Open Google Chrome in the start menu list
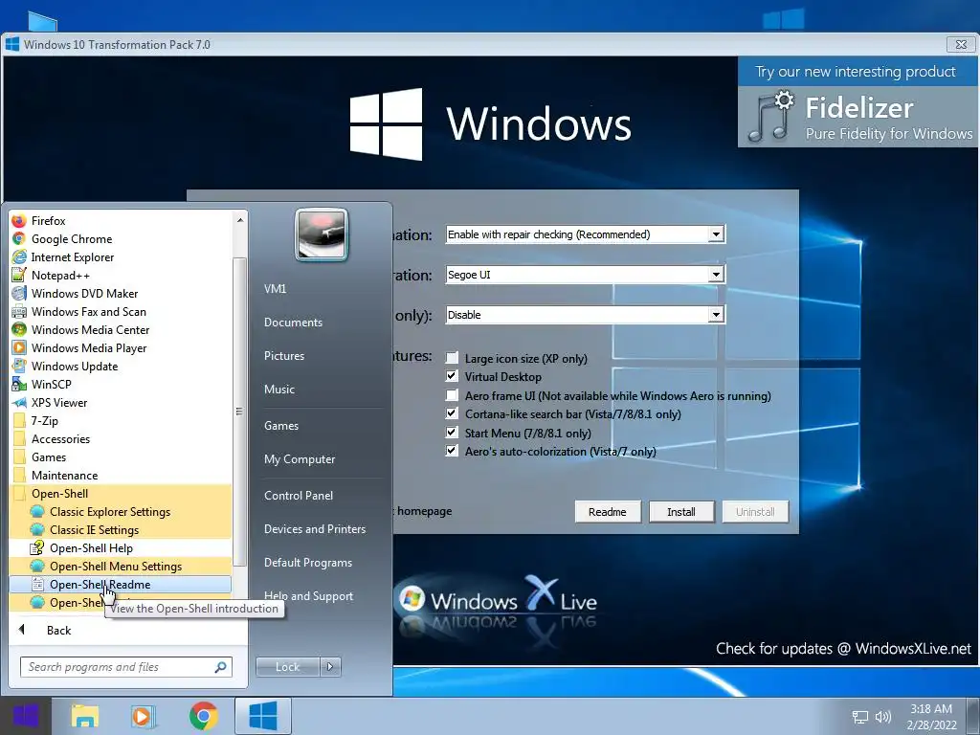 pos(121,238)
